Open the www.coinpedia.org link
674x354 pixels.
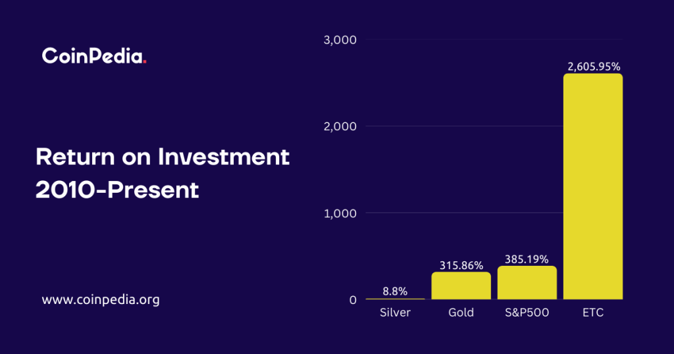[101, 300]
